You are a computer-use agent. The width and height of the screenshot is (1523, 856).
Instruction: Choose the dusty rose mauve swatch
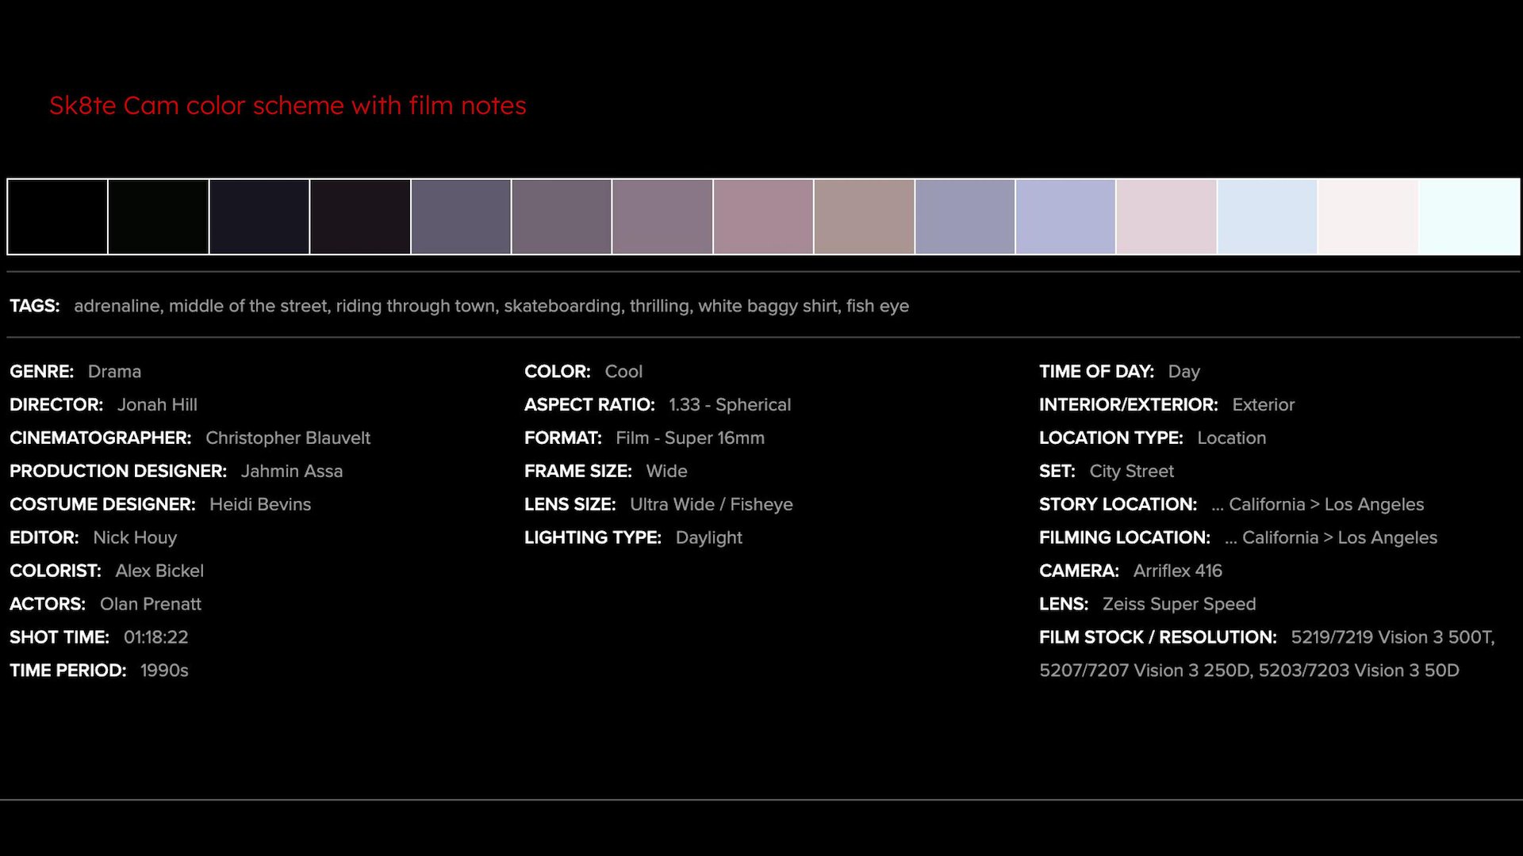[763, 216]
